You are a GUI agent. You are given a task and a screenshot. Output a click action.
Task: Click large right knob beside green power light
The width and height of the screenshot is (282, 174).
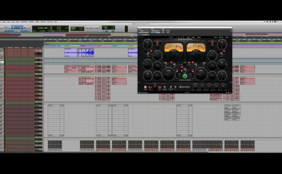[x=201, y=74]
